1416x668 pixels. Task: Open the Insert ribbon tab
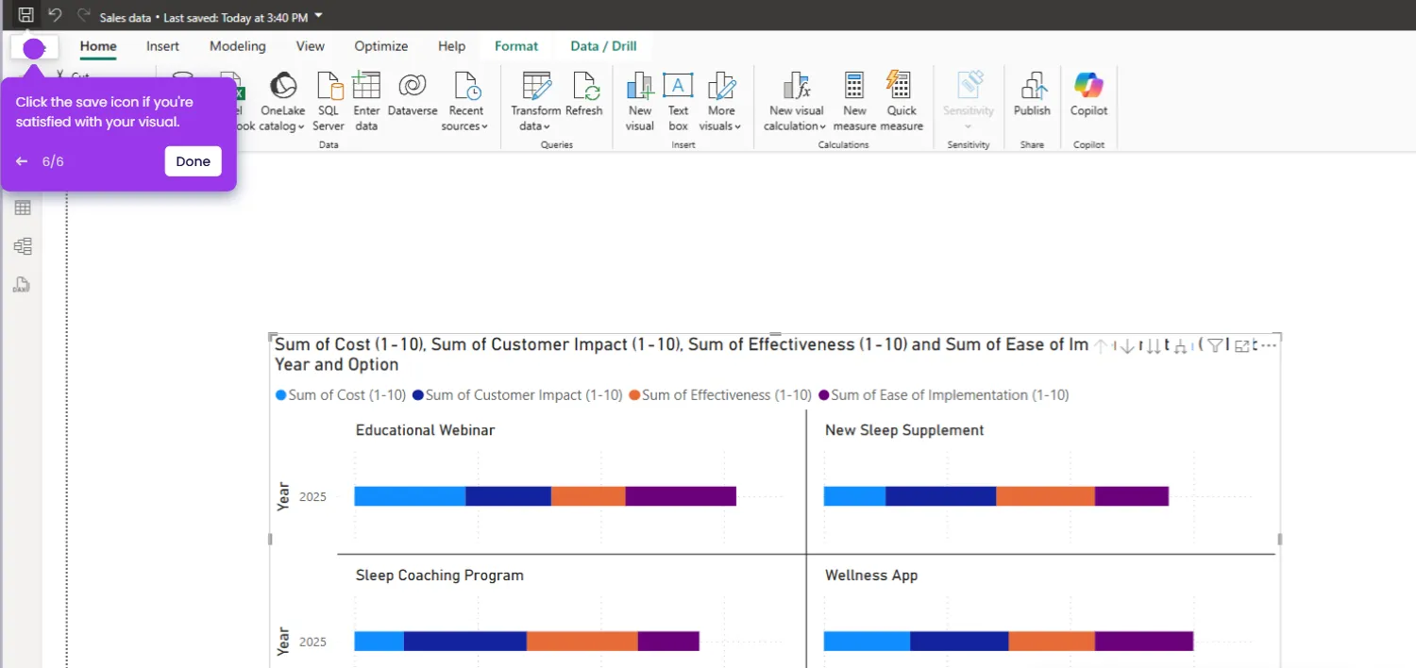162,46
